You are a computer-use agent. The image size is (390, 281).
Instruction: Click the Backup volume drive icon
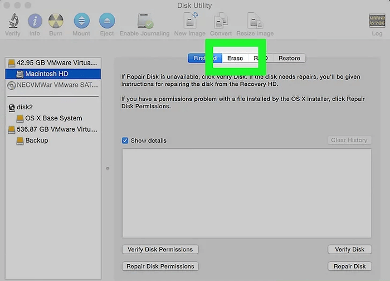point(20,140)
